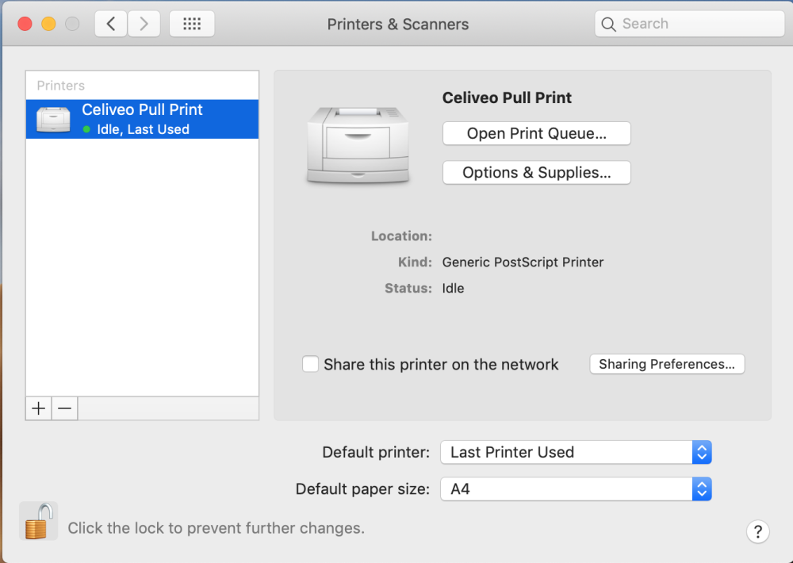Click the back navigation arrow

tap(111, 24)
